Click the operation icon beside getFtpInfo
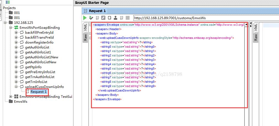Viewport: 279px width, 126px height. pyautogui.click(x=22, y=67)
